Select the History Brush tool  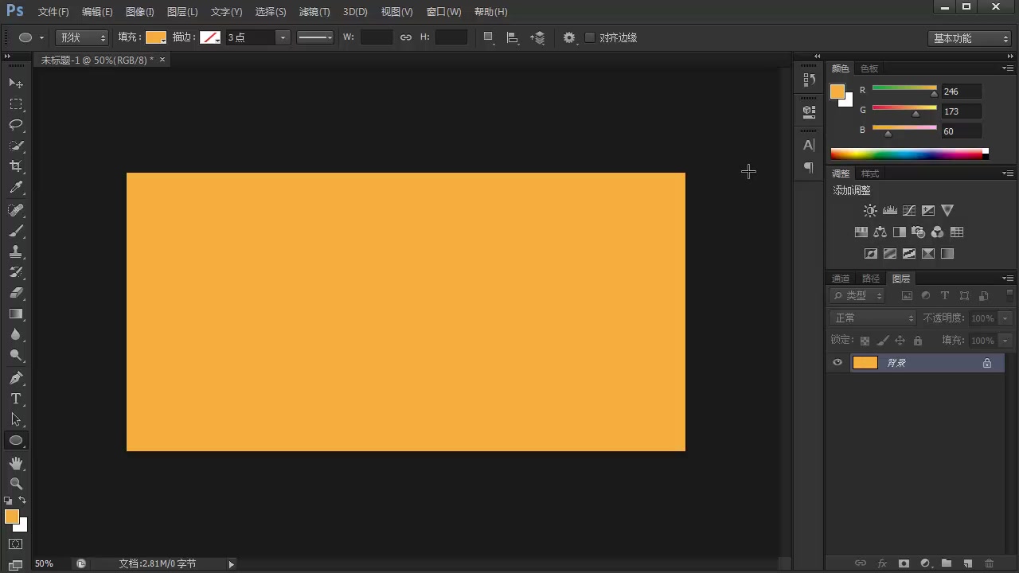coord(16,272)
